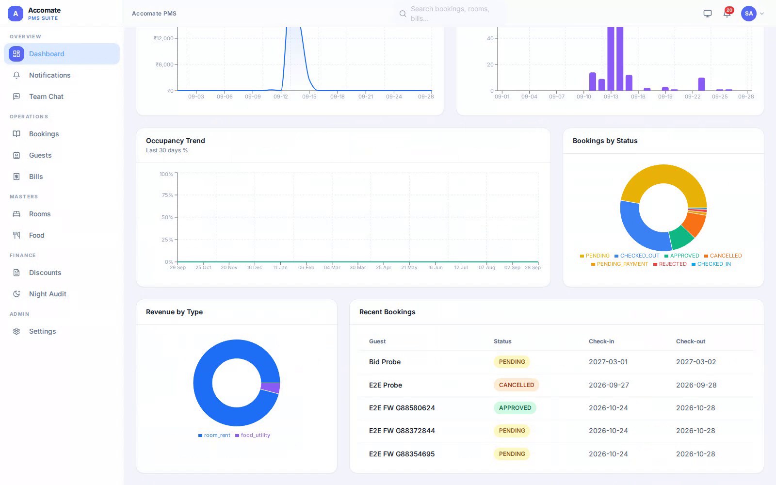The width and height of the screenshot is (776, 485).
Task: Open the Dashboard menu item
Action: tap(62, 54)
